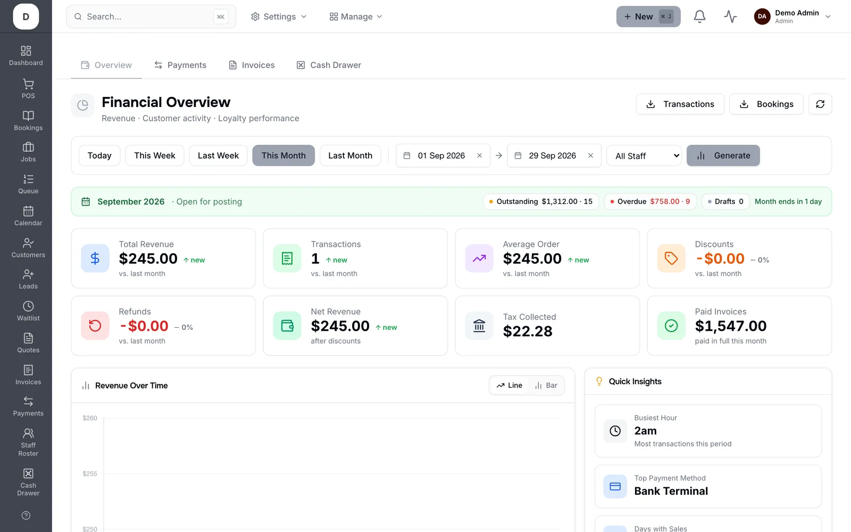Open the POS cart icon in sidebar

(28, 84)
